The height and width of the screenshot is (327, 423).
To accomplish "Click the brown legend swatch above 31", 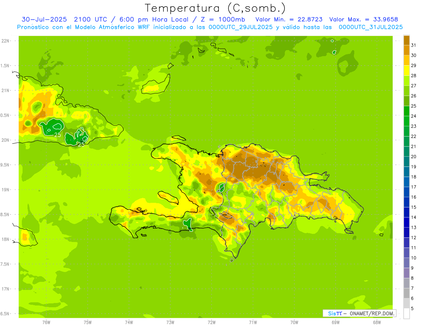I will [x=406, y=40].
